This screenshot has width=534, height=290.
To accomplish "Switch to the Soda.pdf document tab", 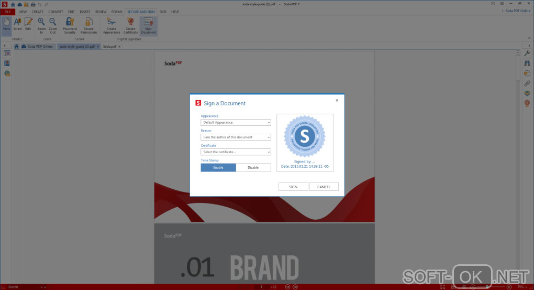I will click(x=109, y=46).
